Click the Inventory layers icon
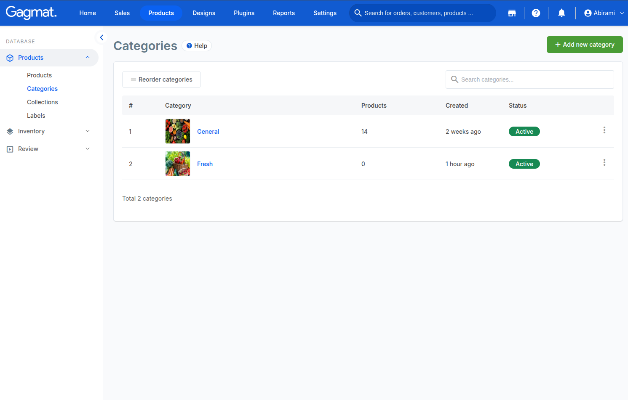 (x=10, y=131)
